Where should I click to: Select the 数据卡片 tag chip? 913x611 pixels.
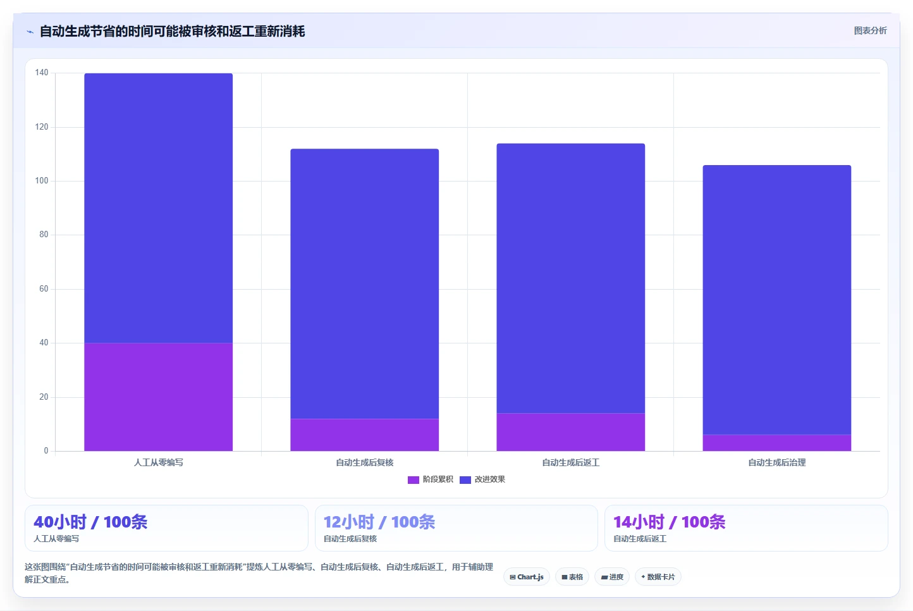(658, 577)
